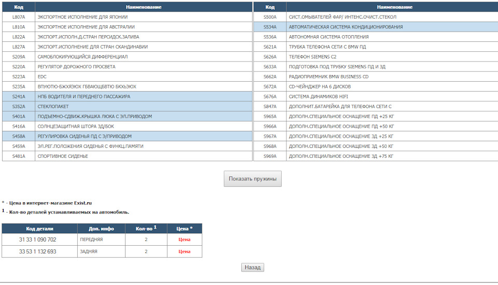Click Доп. инфо column header

101,229
